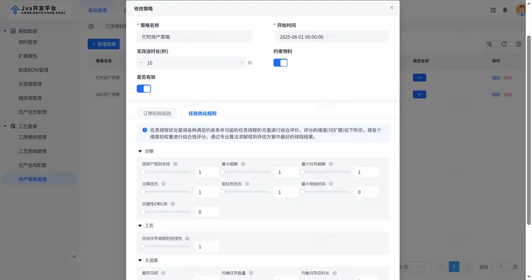532x280 pixels.
Task: Click the 策略名称 input field
Action: (x=194, y=36)
